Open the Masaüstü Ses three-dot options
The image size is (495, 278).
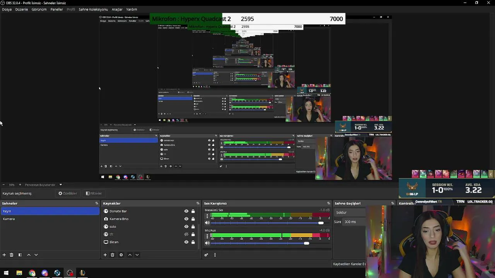click(207, 216)
